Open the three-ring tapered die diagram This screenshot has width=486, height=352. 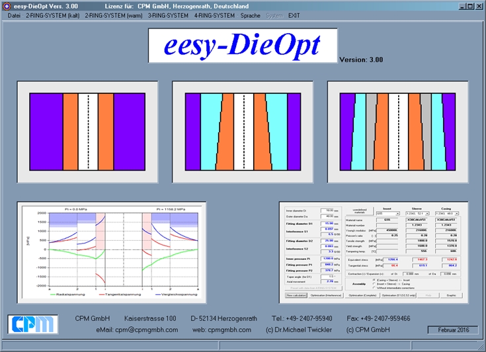pyautogui.click(x=242, y=132)
